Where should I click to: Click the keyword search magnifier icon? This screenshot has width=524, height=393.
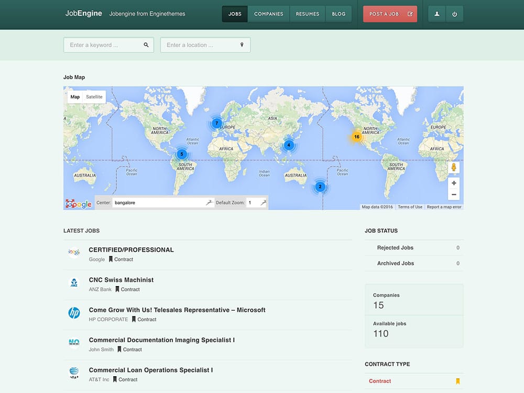[x=146, y=45]
